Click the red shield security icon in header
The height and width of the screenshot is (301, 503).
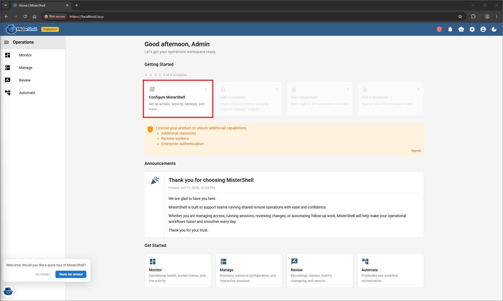click(439, 29)
